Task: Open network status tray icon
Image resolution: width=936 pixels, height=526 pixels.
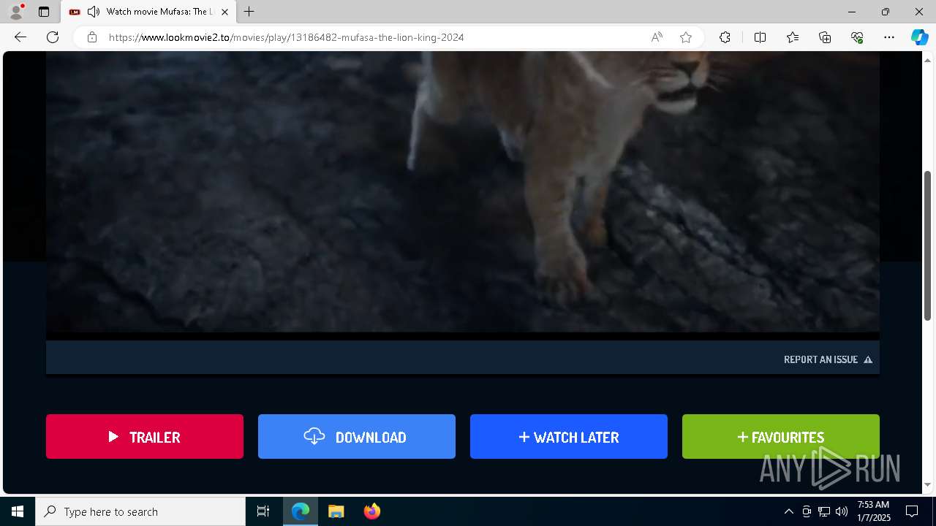Action: pos(824,511)
